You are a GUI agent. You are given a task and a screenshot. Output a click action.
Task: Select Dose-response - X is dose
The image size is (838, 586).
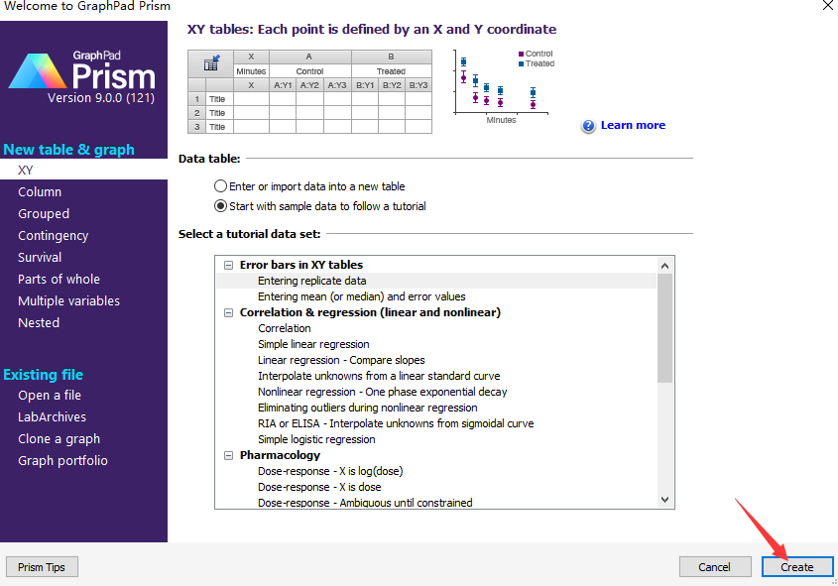pos(319,487)
